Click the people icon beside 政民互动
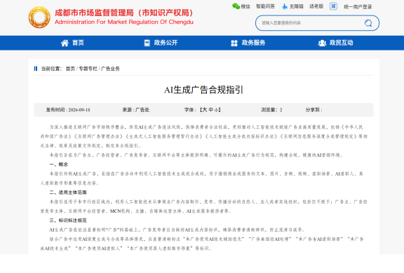 322,43
